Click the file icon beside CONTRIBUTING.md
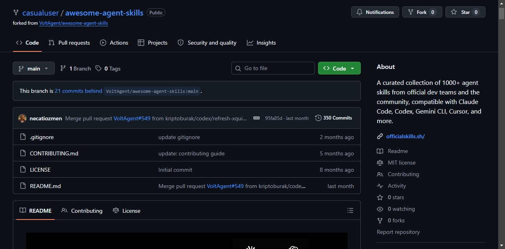 (23, 153)
